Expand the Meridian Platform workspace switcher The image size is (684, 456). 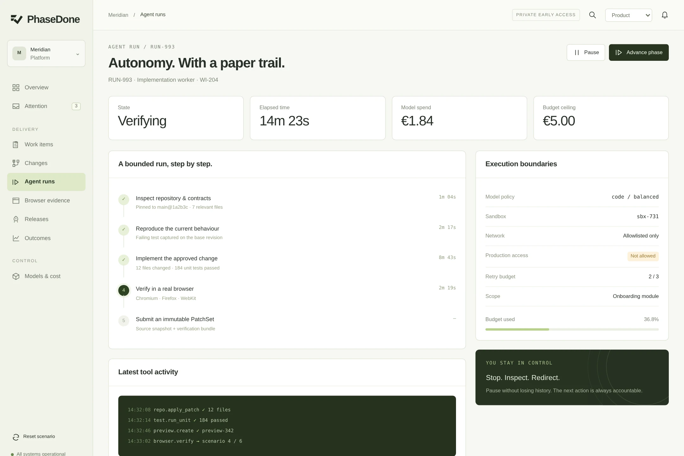click(46, 54)
